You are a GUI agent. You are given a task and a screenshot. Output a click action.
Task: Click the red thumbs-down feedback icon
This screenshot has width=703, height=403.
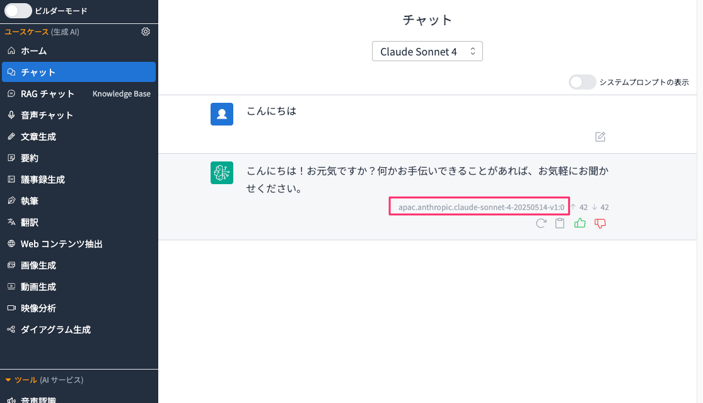[x=600, y=223]
